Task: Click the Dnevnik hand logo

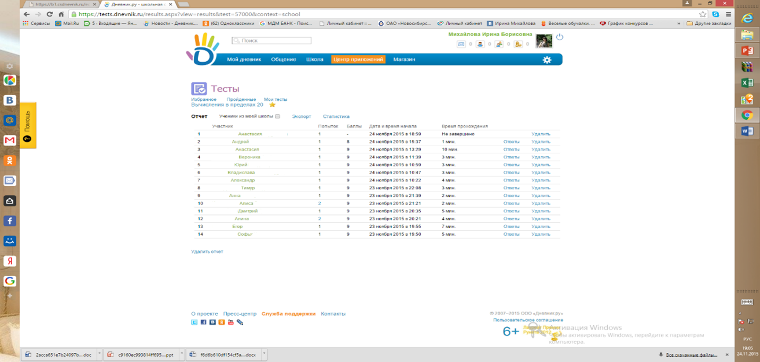Action: [x=202, y=49]
